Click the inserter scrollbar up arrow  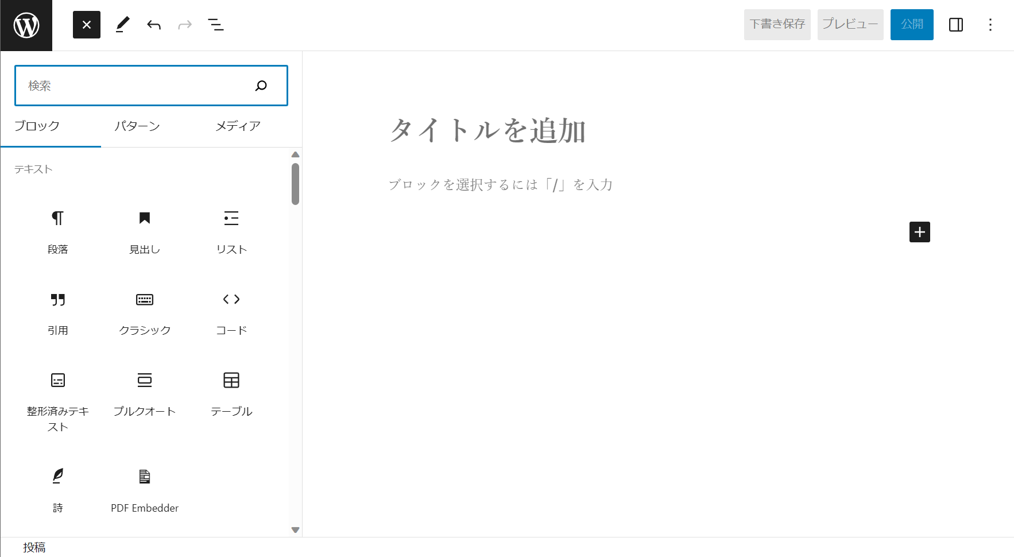[295, 154]
